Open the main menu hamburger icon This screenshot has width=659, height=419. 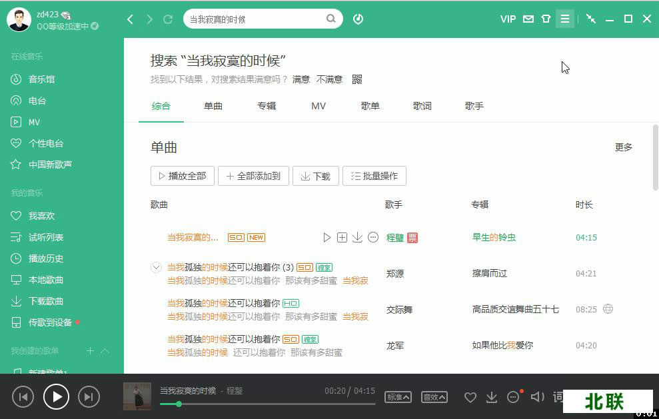click(x=564, y=19)
